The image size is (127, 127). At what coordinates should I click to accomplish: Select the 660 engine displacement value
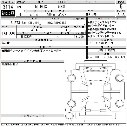[49, 15]
